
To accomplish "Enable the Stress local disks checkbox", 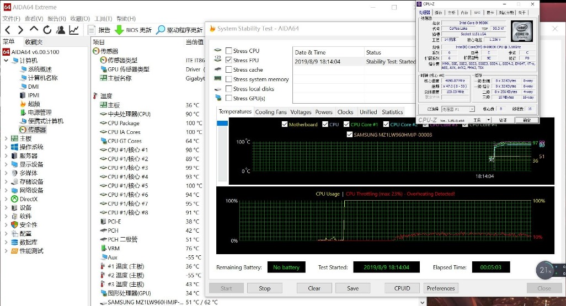I will (228, 88).
